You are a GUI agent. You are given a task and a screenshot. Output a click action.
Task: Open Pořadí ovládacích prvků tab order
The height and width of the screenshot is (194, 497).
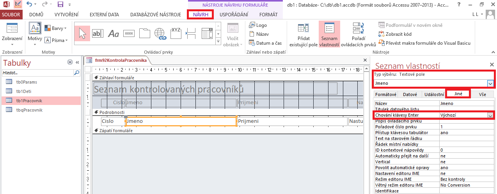(358, 35)
